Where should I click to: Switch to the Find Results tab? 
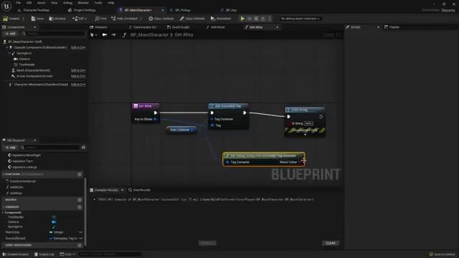[139, 190]
